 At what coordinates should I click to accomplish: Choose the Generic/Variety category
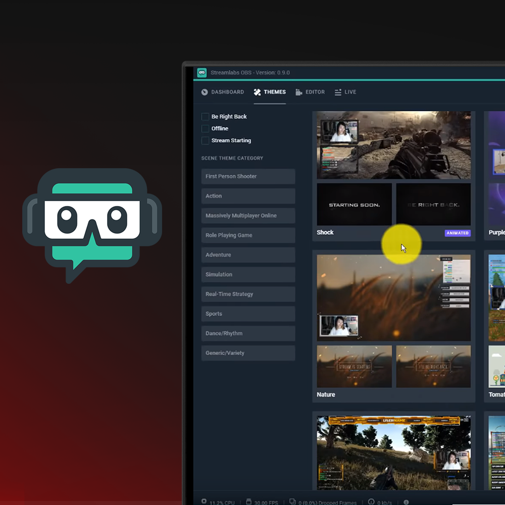(248, 353)
